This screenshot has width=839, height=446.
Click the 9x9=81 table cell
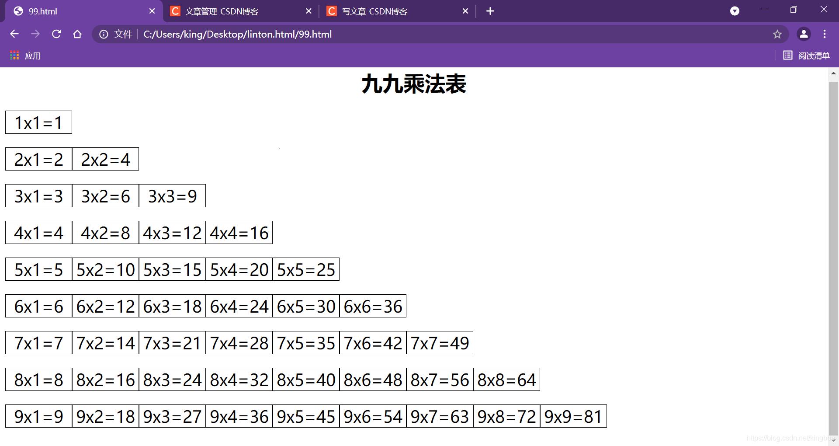(x=573, y=416)
